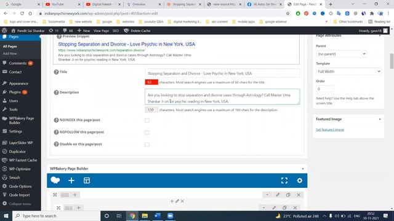The height and width of the screenshot is (221, 394).
Task: Open the Template dropdown showing Full Width
Action: point(348,71)
